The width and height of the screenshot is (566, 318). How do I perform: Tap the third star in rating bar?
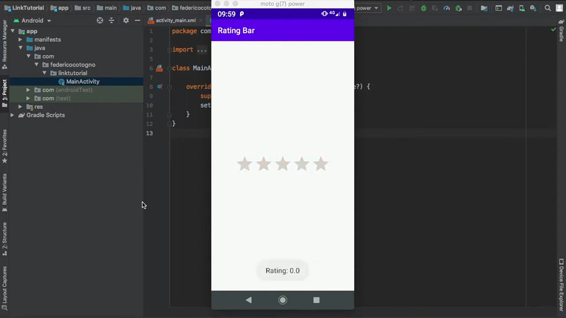(x=282, y=164)
